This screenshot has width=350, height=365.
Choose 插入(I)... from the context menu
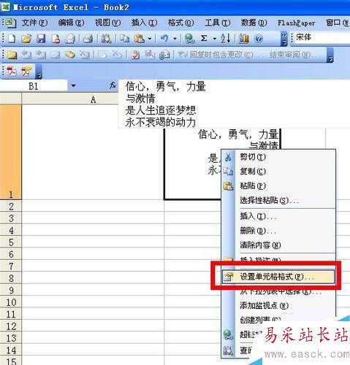click(278, 216)
